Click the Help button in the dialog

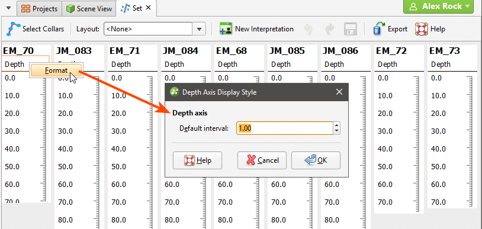point(197,160)
